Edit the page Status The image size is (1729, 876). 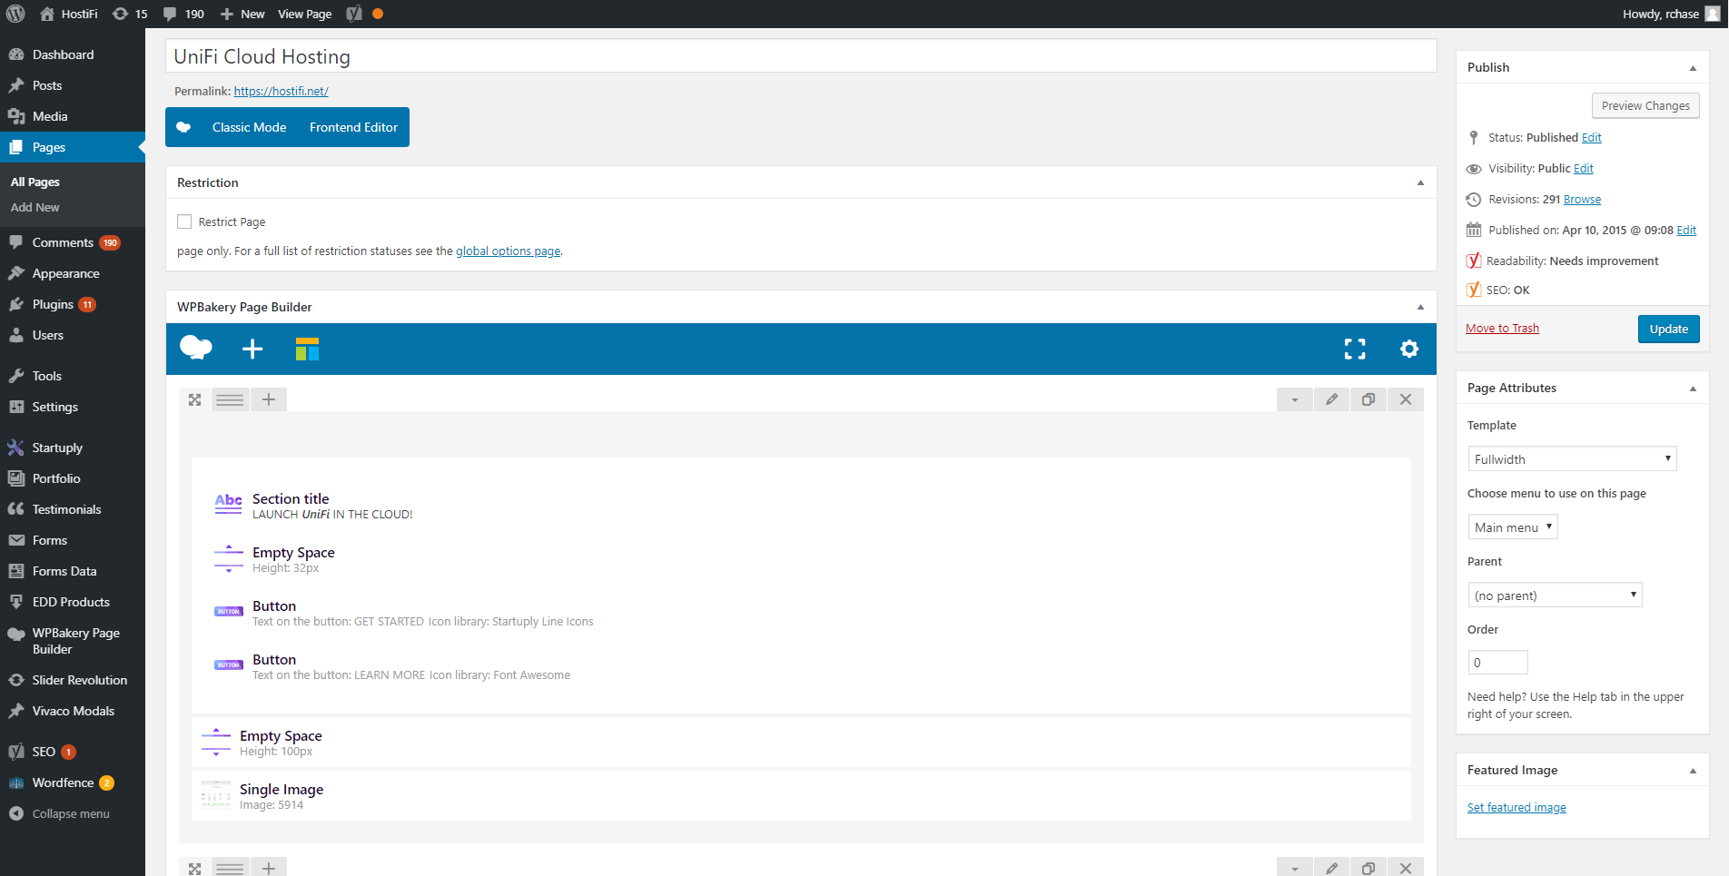1591,138
